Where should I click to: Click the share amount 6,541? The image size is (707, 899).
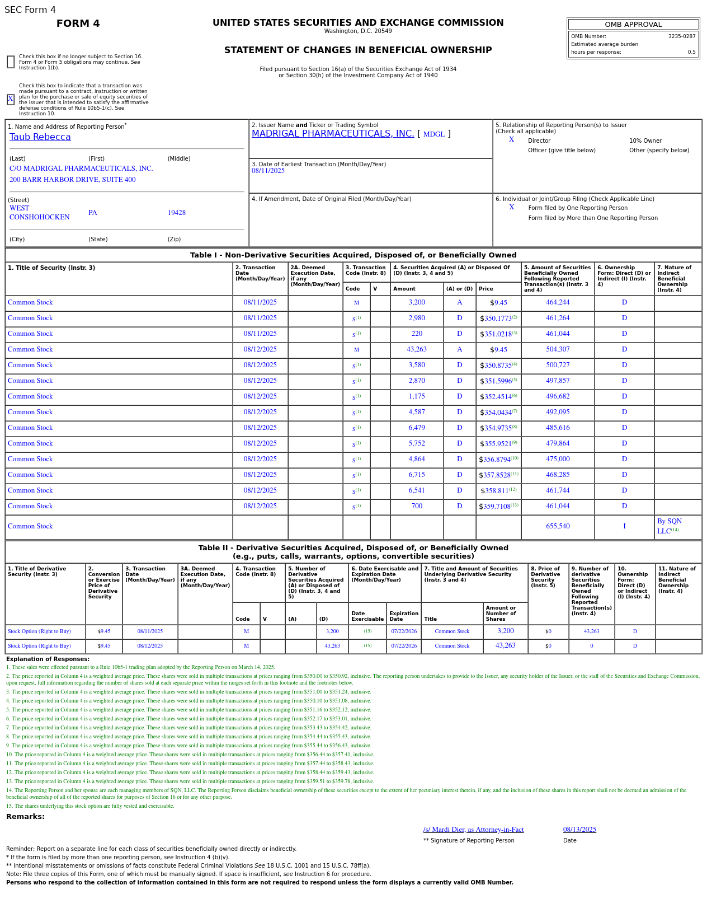tap(417, 490)
